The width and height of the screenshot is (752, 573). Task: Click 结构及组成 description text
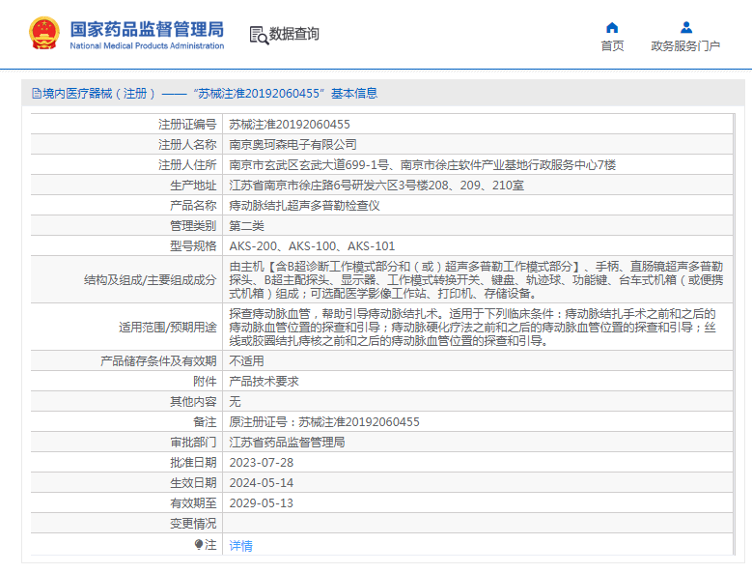pyautogui.click(x=476, y=280)
